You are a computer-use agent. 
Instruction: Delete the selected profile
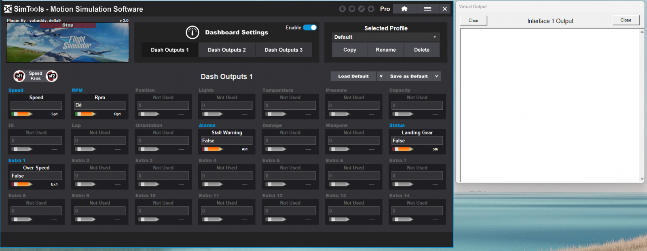click(422, 50)
